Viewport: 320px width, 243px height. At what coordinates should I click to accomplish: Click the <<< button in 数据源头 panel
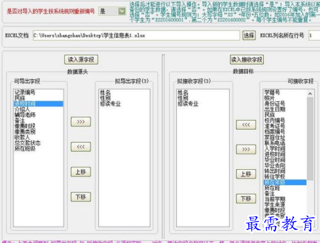(x=81, y=147)
